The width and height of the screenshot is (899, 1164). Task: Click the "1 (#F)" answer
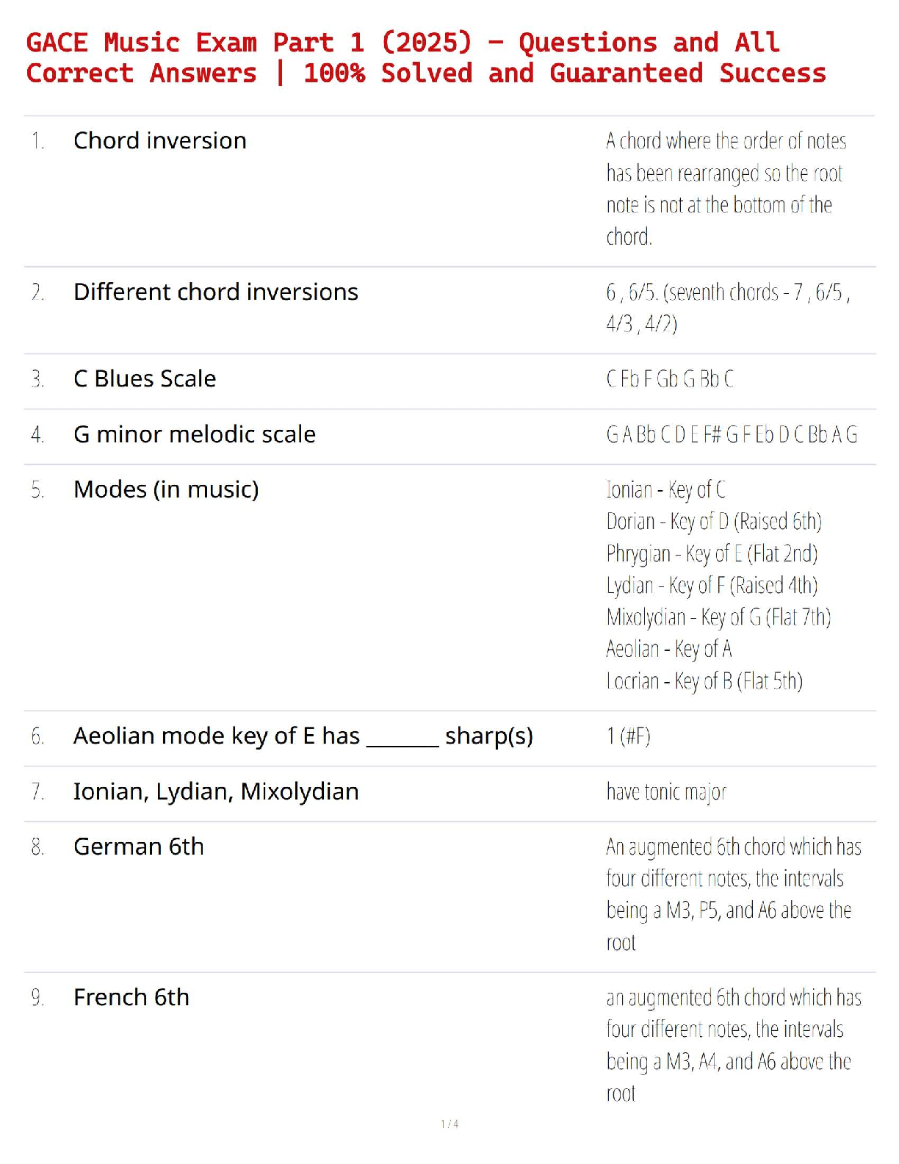[629, 736]
